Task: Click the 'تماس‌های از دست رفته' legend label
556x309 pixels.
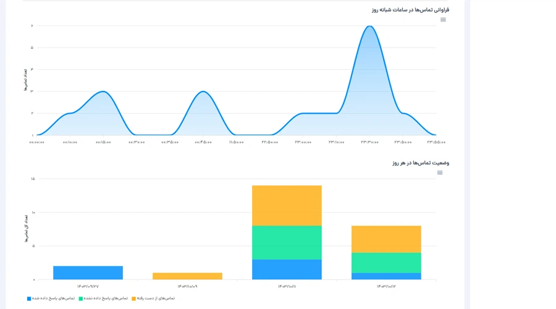Action: (x=156, y=298)
